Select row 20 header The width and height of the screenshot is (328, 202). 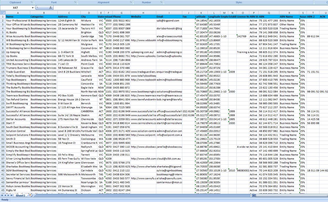[3, 92]
